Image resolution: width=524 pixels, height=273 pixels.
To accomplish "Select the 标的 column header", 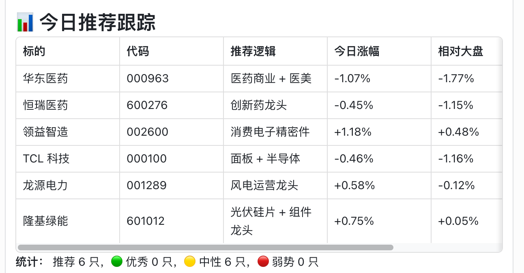I will tap(34, 51).
